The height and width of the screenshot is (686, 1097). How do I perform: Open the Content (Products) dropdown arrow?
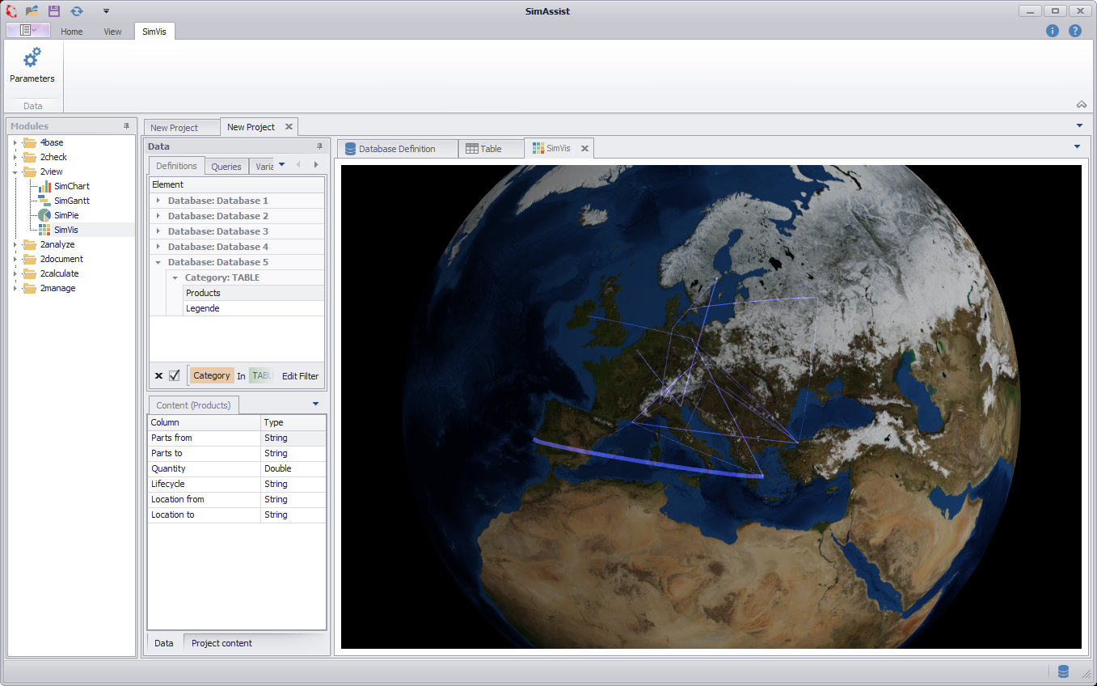tap(316, 404)
